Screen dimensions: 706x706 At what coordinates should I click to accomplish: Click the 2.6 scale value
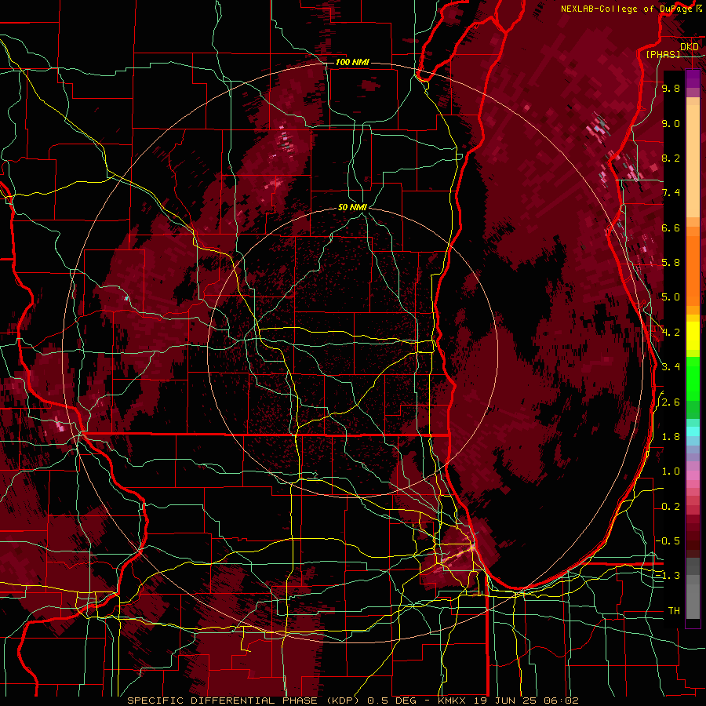click(x=671, y=402)
